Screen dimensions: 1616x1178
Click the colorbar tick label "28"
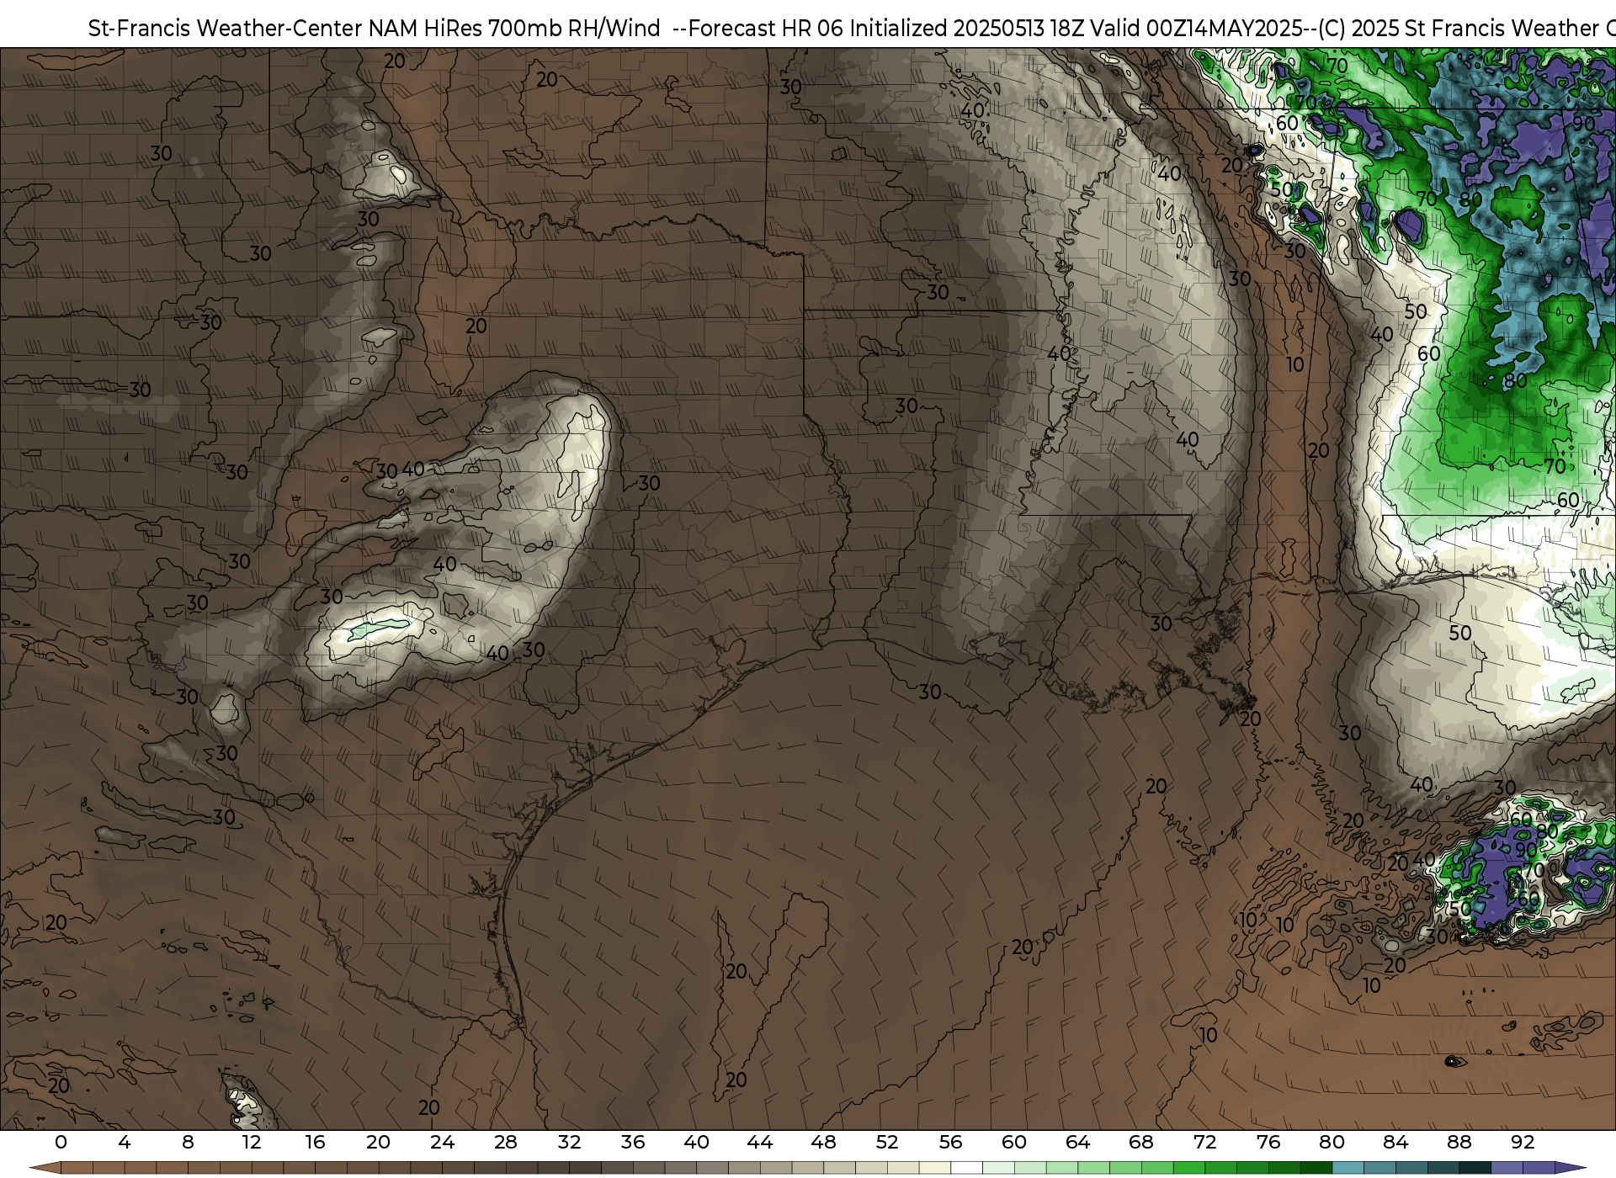506,1142
